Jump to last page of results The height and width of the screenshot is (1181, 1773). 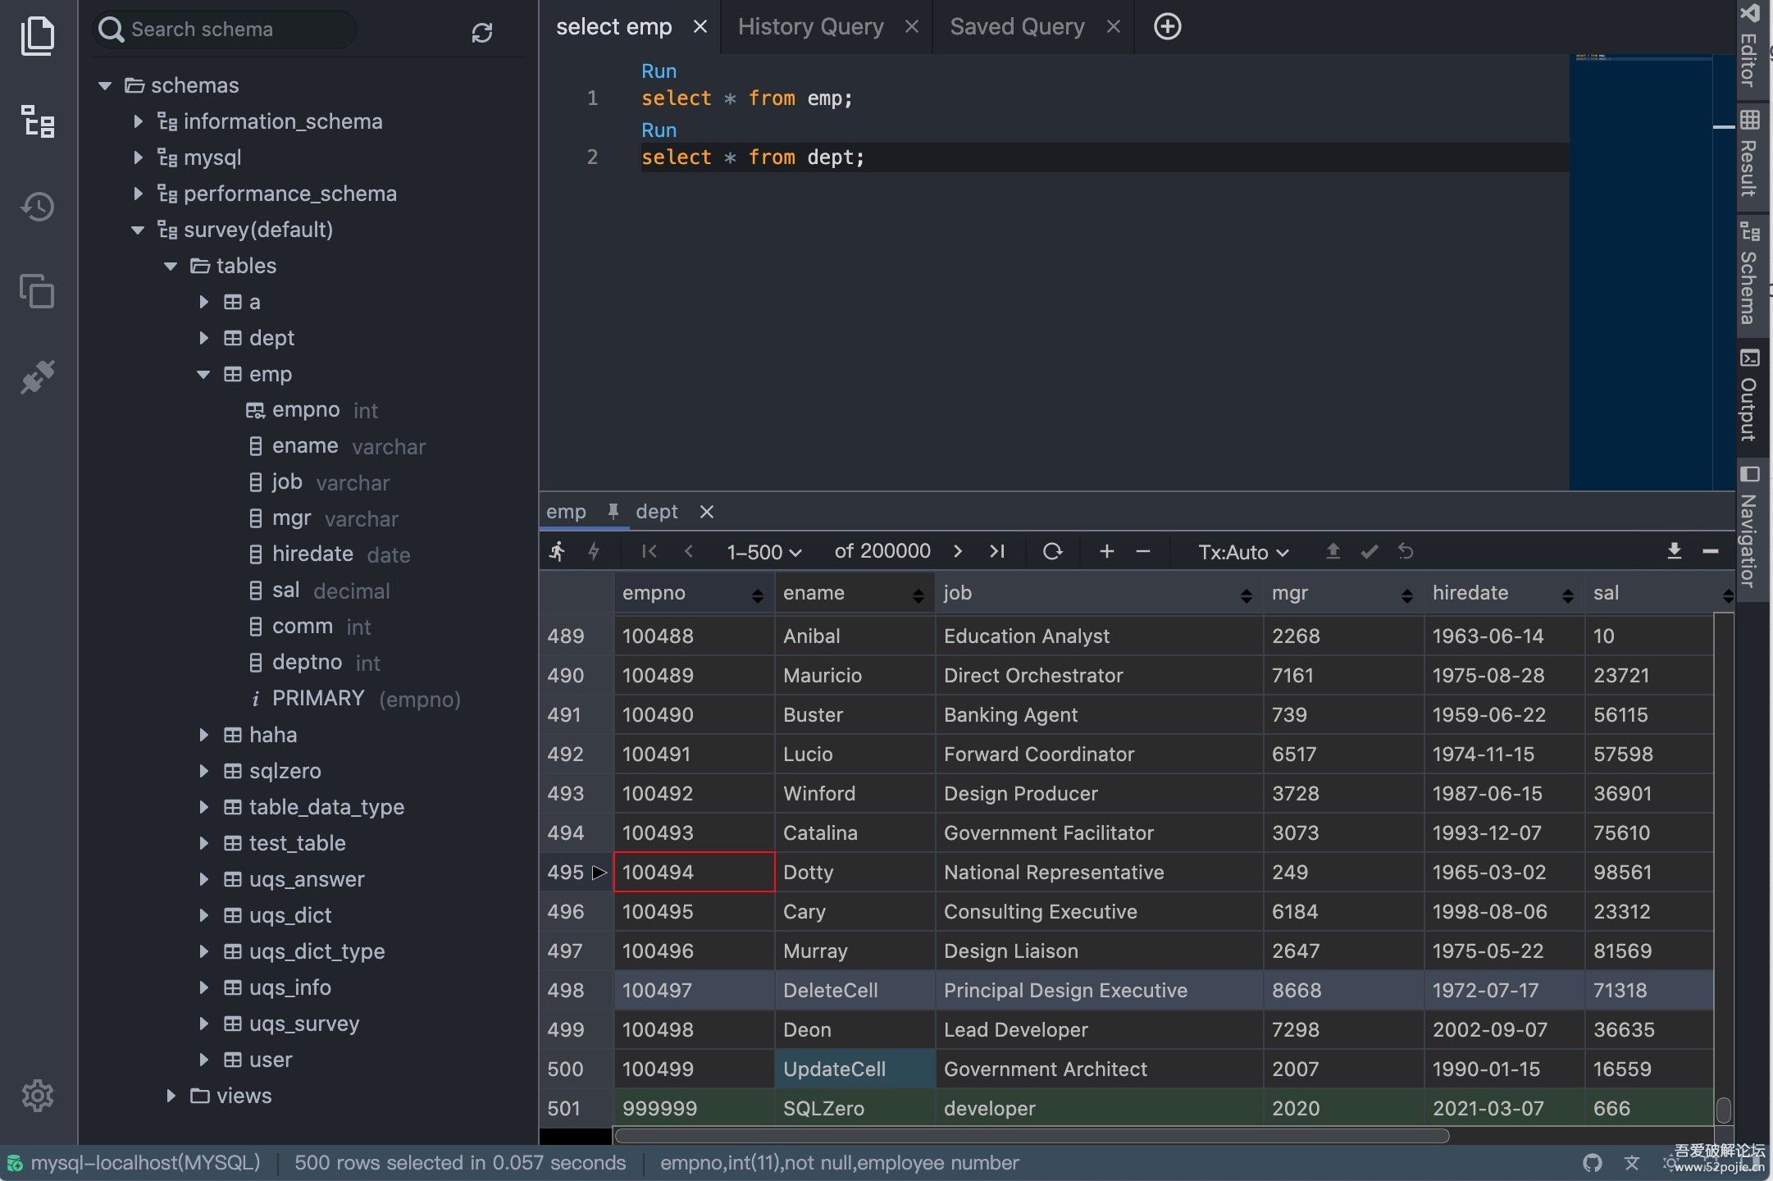(x=996, y=552)
